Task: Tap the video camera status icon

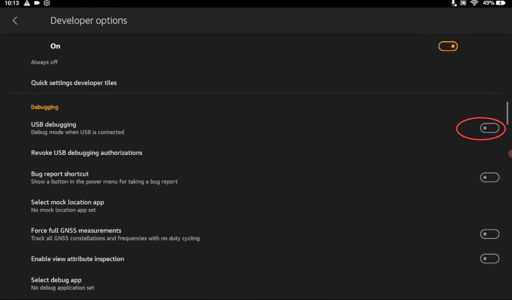Action: coord(37,3)
